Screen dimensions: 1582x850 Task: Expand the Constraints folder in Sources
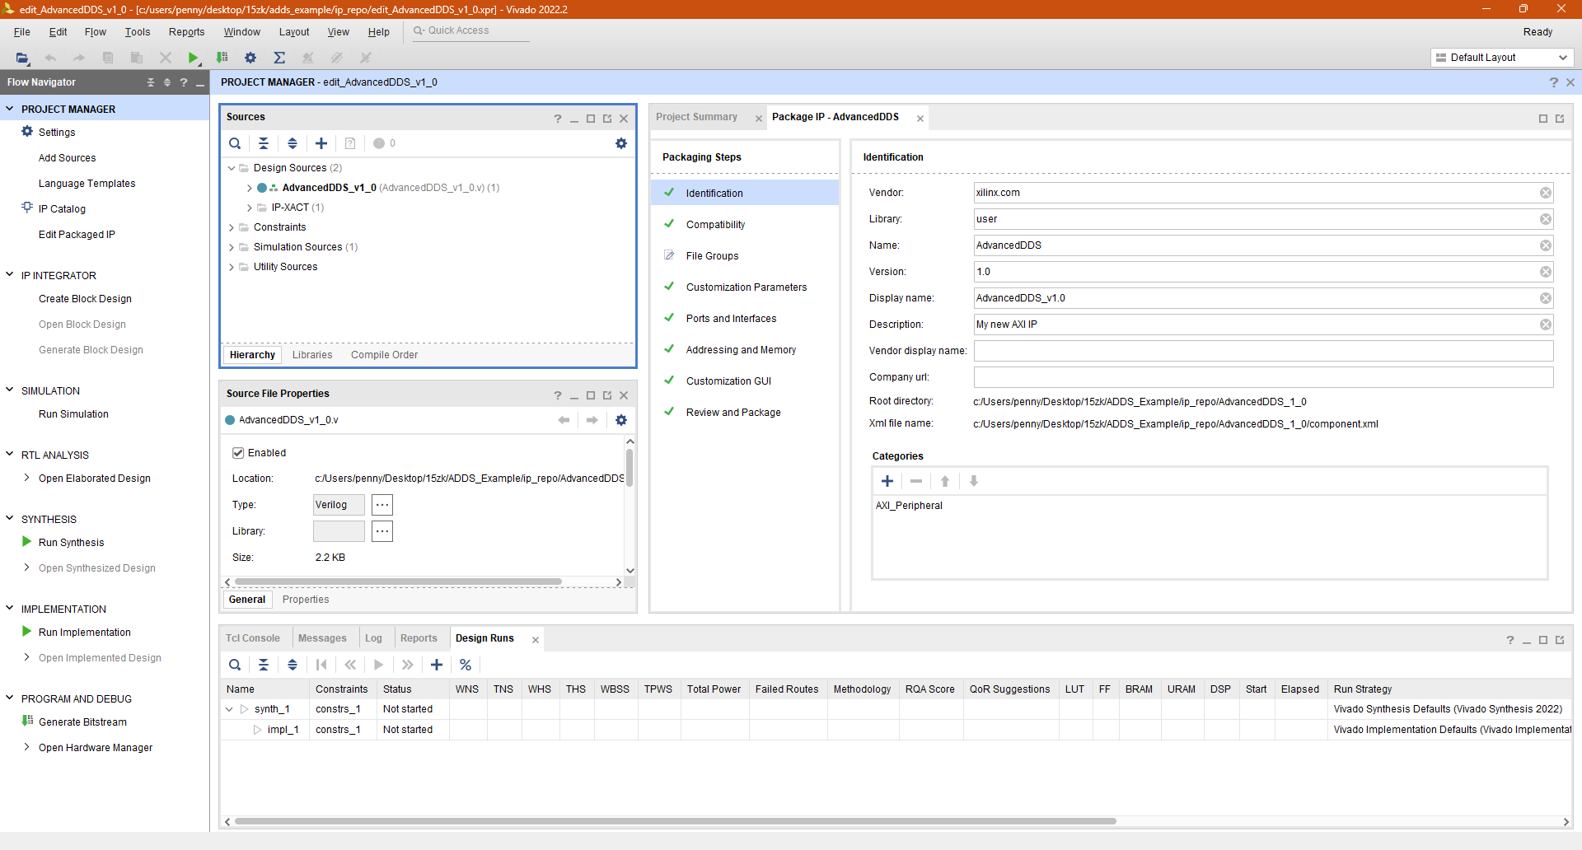232,227
